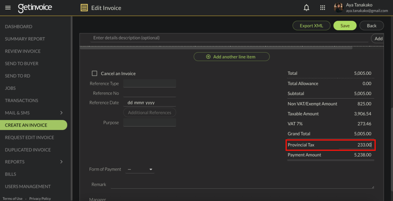Expand the Reports sidebar submenu
Screen dimensions: 393x201
(x=61, y=162)
